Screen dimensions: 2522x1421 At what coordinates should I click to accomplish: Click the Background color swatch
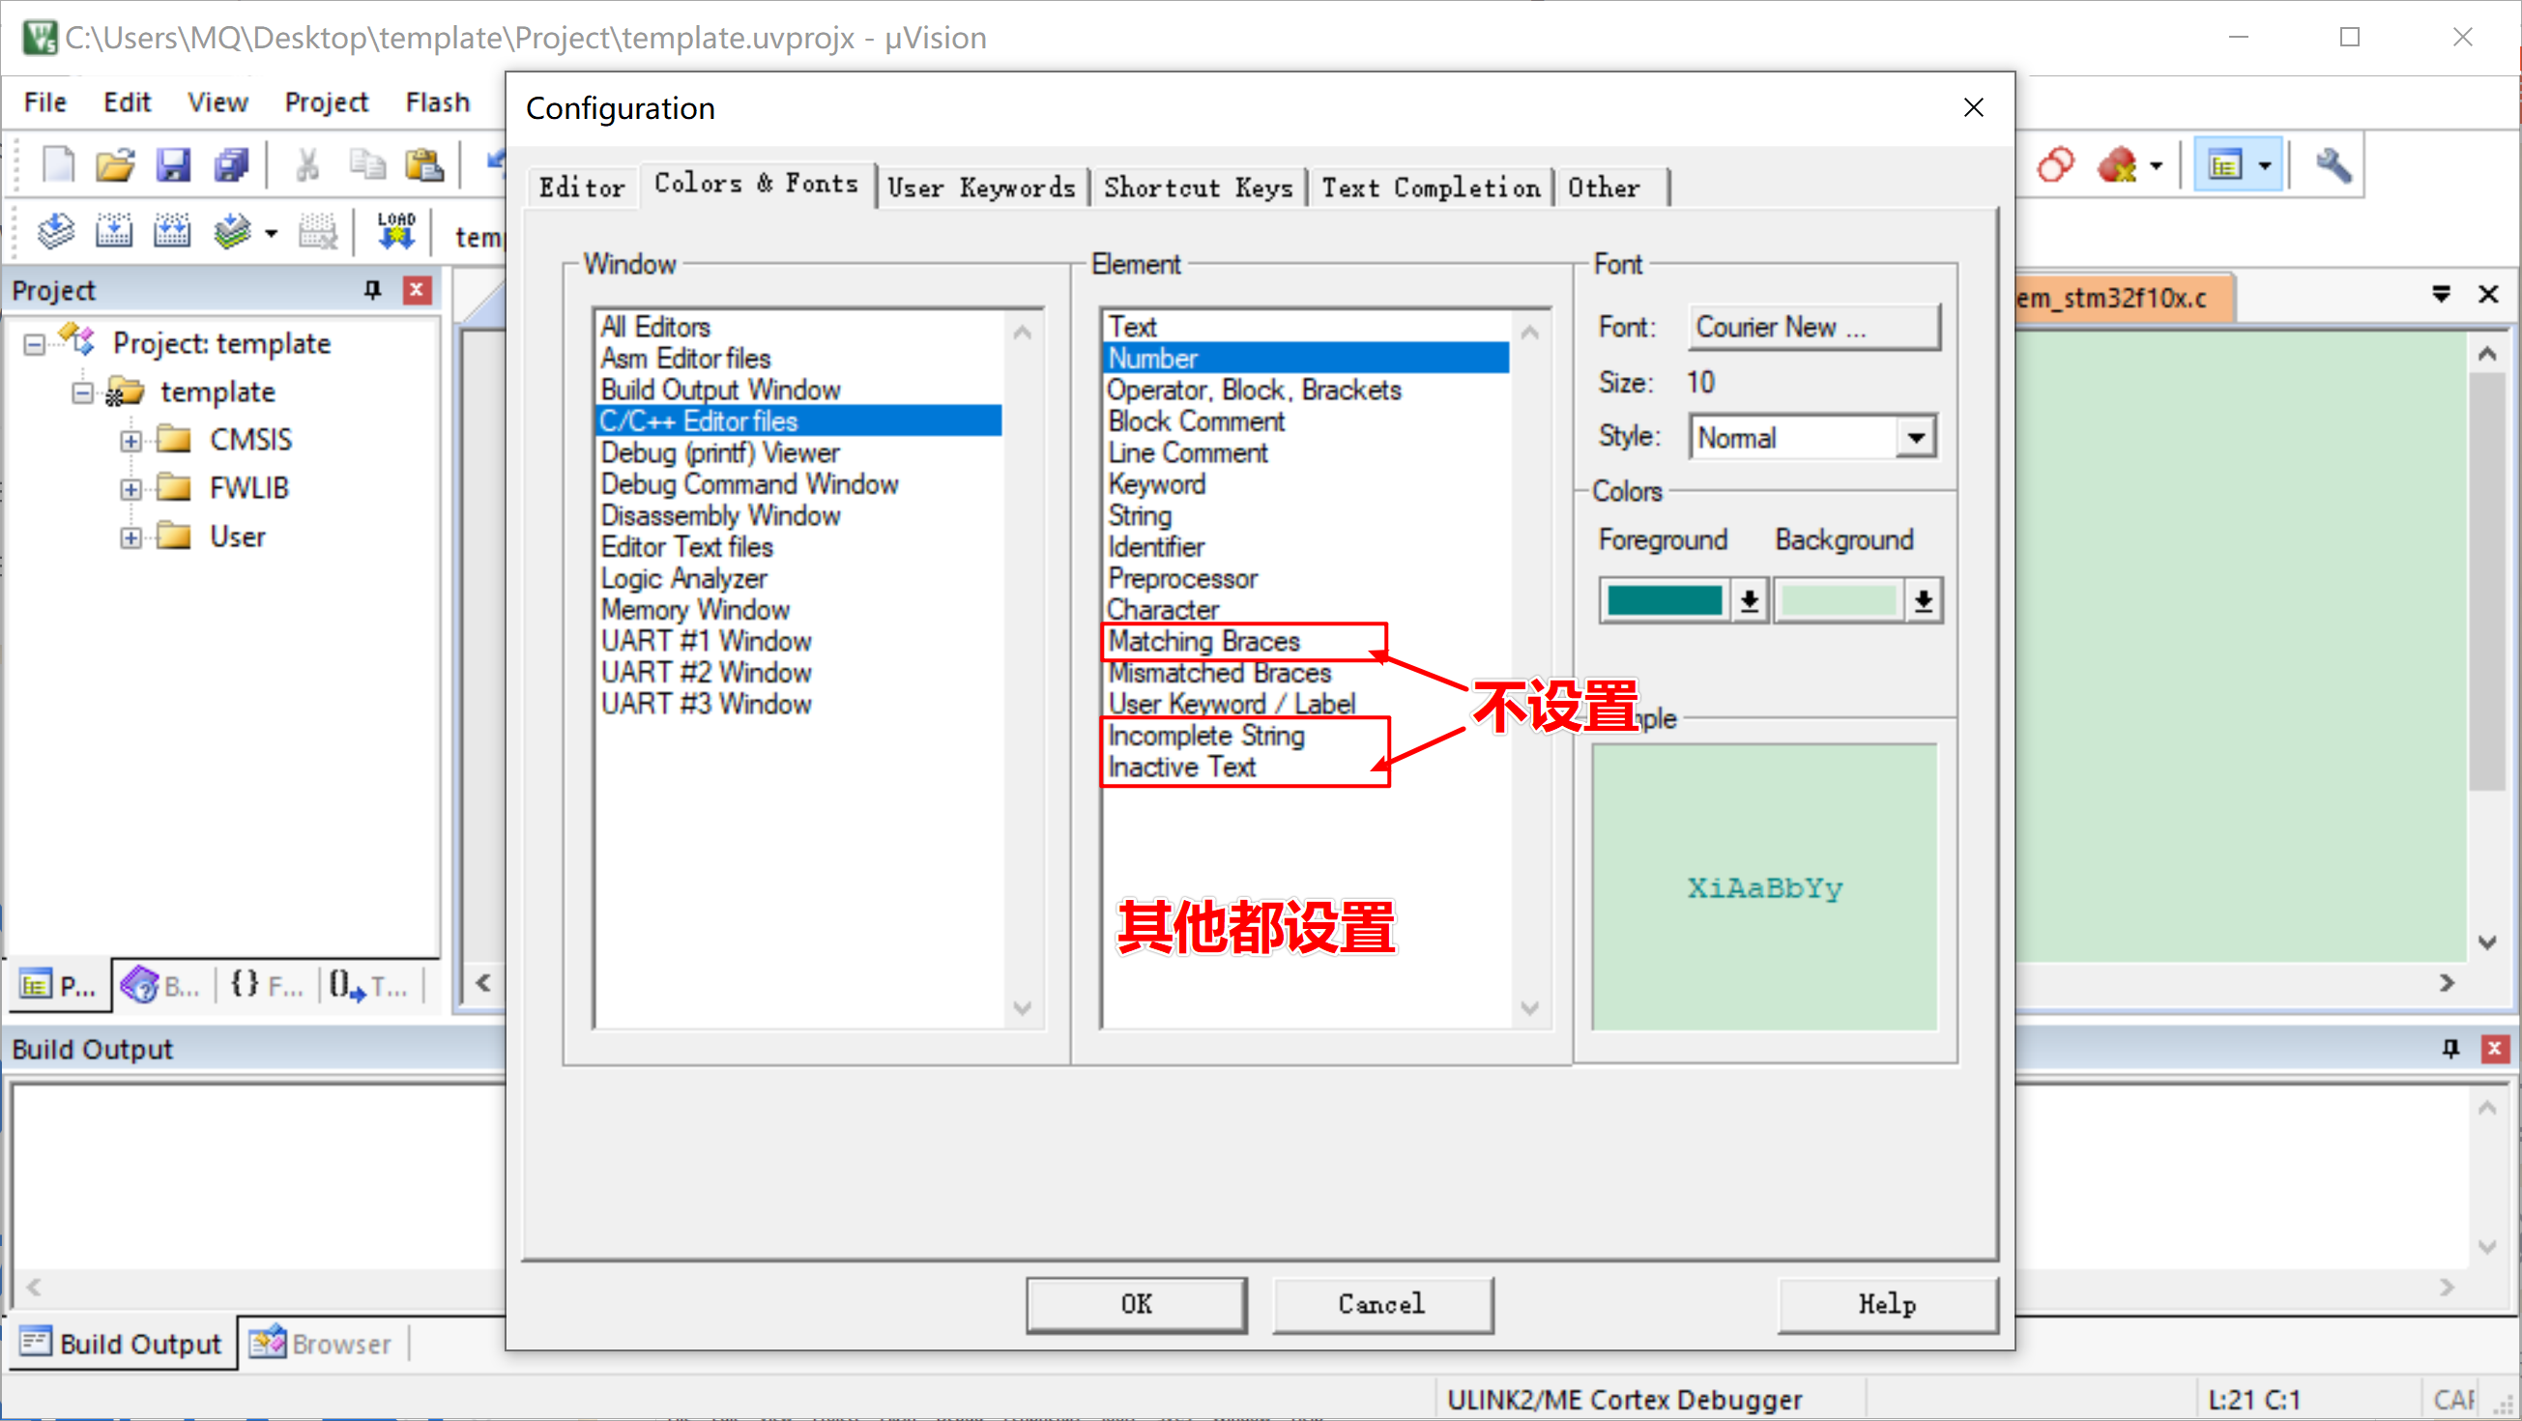click(x=1839, y=600)
